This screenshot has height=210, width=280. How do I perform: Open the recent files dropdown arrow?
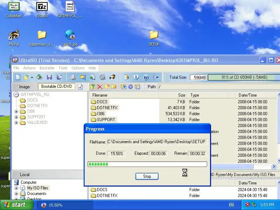click(32, 77)
